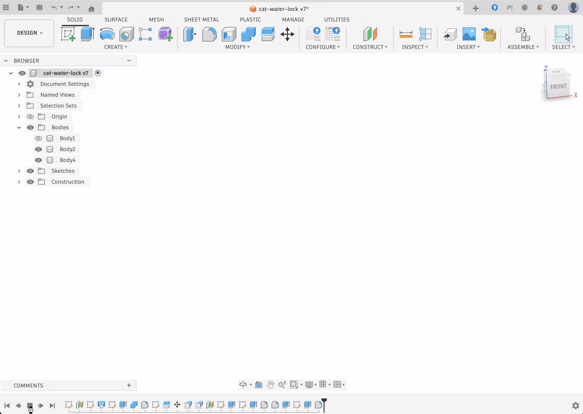Toggle visibility of cat-water-lock v7 component

(x=22, y=73)
